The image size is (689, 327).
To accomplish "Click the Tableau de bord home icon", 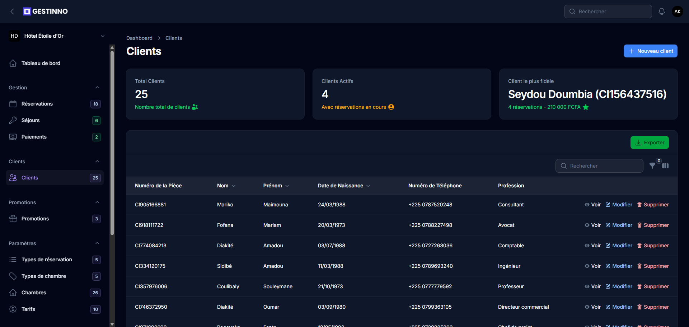I will tap(13, 63).
